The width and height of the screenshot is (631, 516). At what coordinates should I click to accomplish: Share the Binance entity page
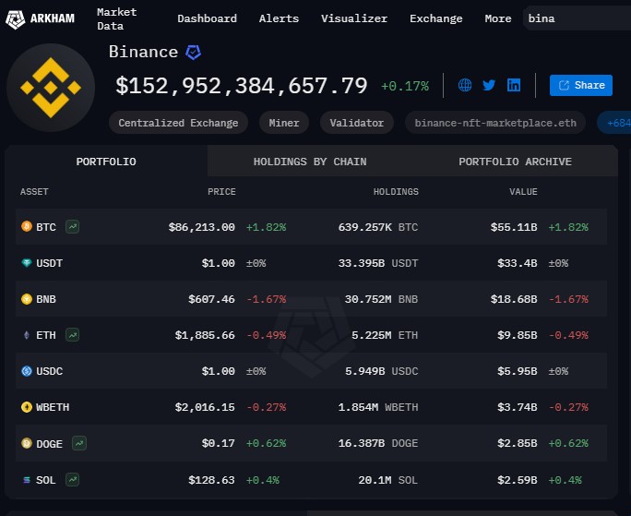coord(580,85)
